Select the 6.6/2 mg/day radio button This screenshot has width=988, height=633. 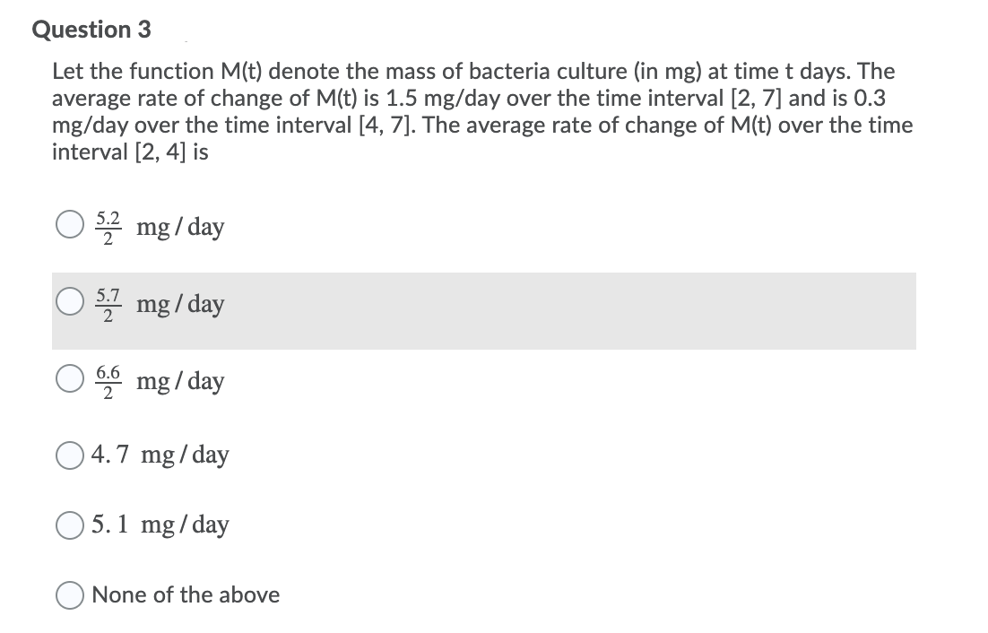click(69, 380)
